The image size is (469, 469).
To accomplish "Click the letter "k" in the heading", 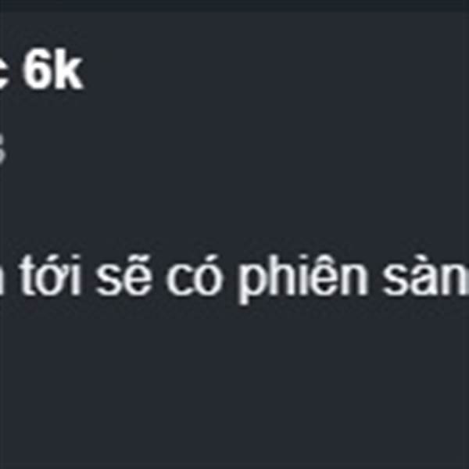I will 69,69.
